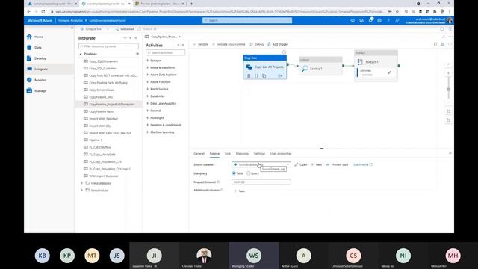Image resolution: width=478 pixels, height=269 pixels.
Task: Open the Manage hub icon
Action: tap(29, 90)
